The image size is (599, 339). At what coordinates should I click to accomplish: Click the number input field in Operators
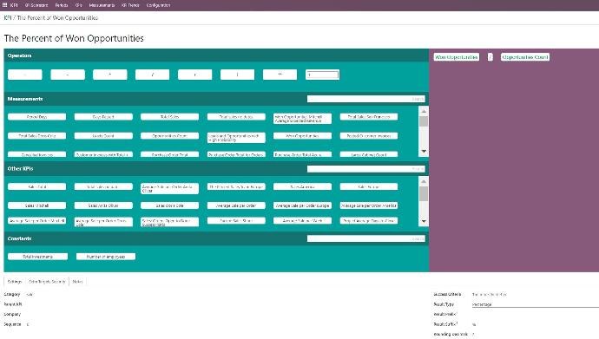pos(322,75)
